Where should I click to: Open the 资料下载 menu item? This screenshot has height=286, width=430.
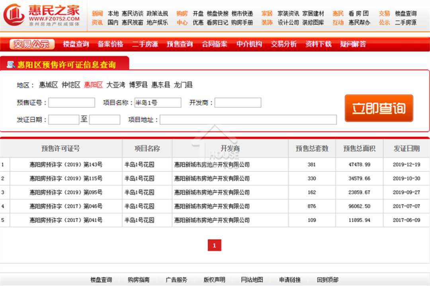[319, 44]
